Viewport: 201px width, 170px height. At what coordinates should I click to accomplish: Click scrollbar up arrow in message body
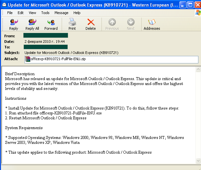click(198, 69)
